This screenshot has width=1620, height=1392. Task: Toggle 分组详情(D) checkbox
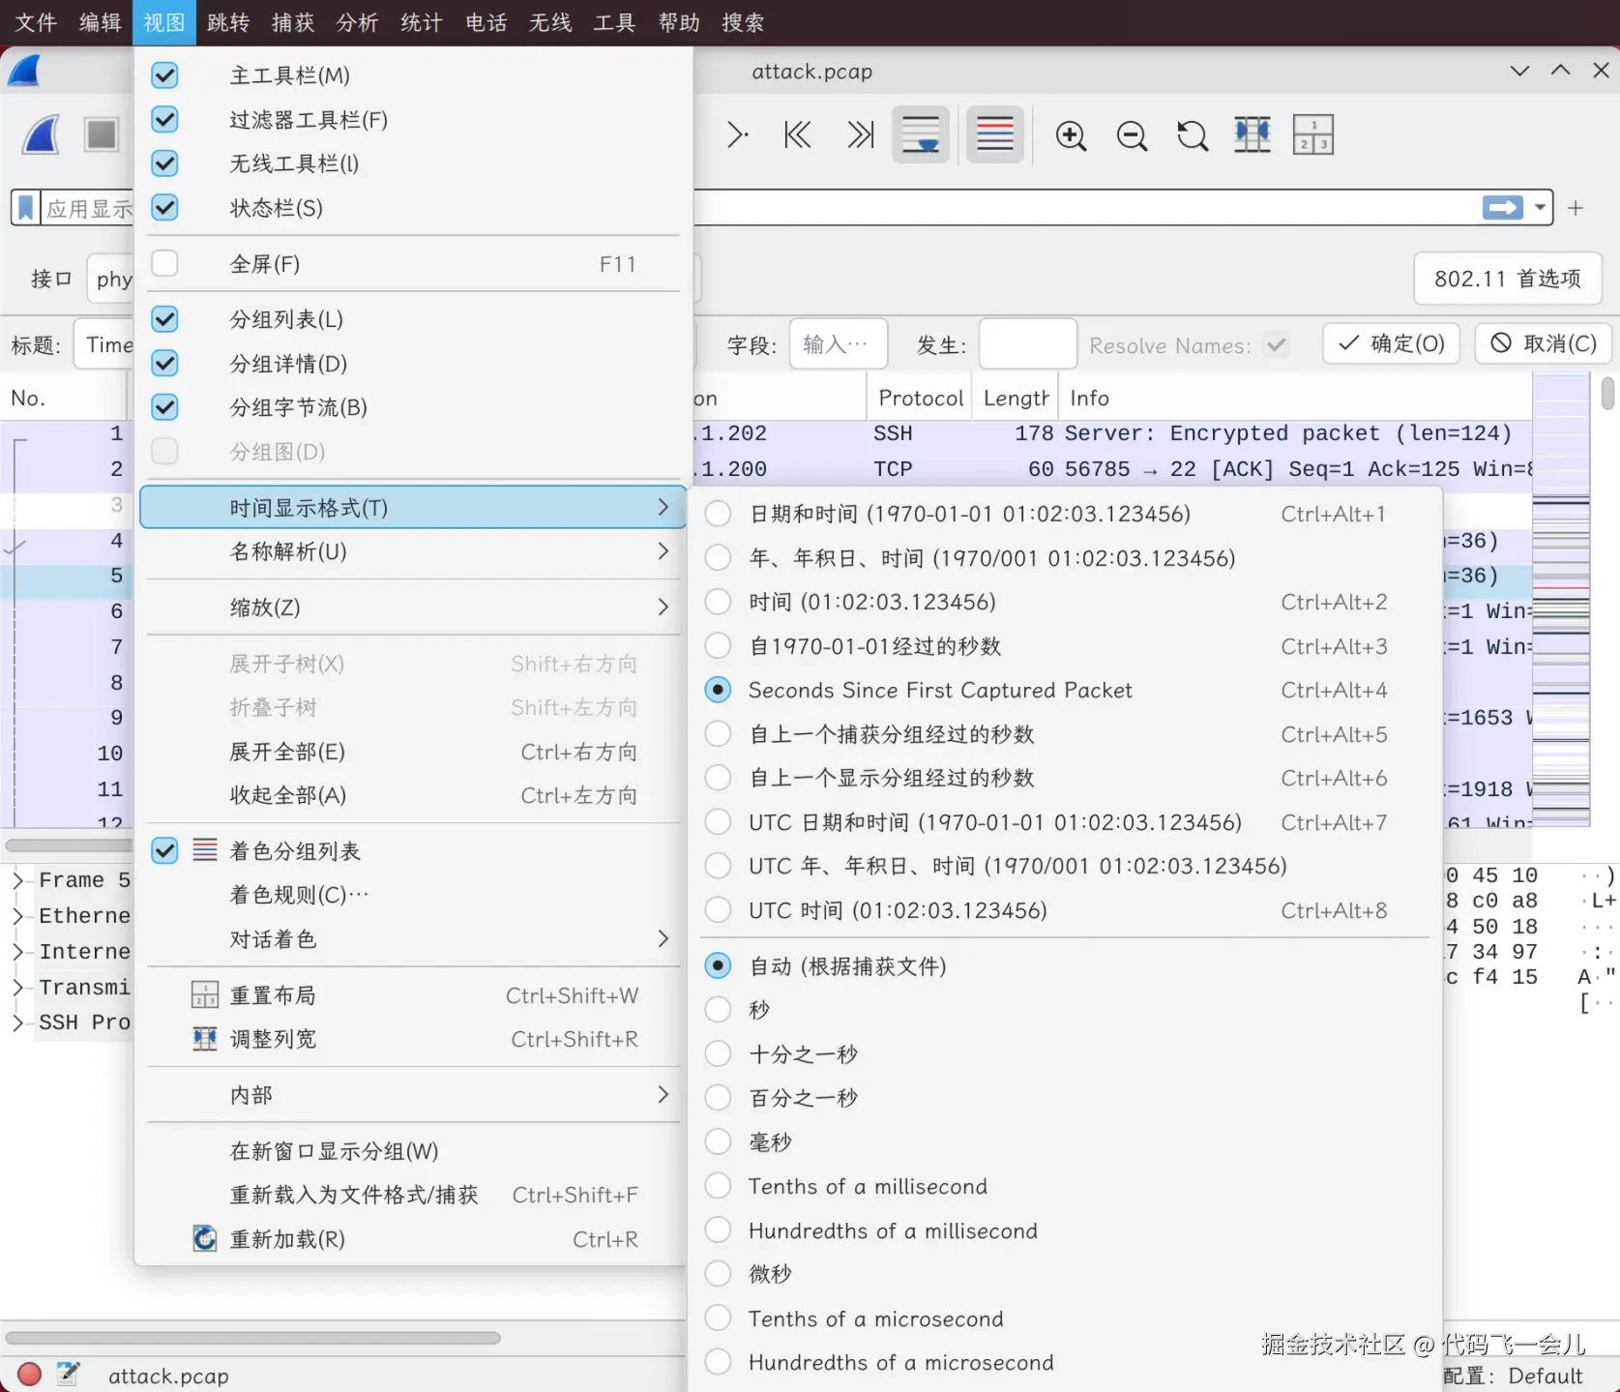[165, 364]
